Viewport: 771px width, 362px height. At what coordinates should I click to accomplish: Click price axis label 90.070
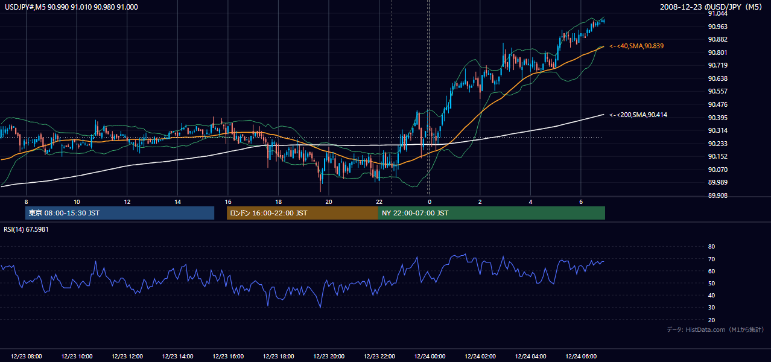pos(718,170)
